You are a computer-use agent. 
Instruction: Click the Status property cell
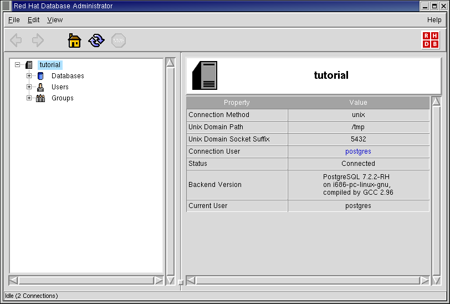point(237,164)
